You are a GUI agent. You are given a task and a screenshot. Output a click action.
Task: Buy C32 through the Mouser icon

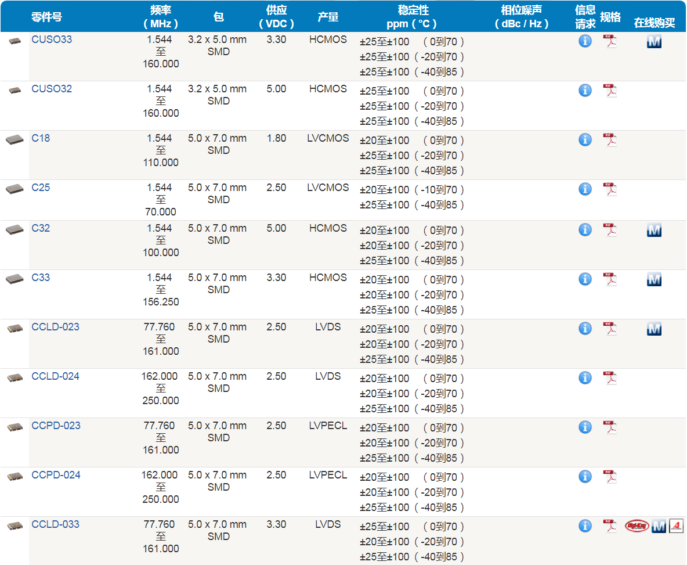click(654, 231)
